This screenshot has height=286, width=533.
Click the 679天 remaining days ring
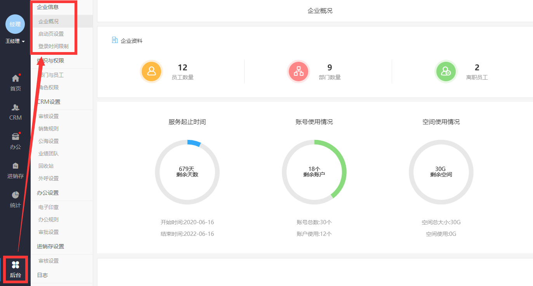click(187, 172)
